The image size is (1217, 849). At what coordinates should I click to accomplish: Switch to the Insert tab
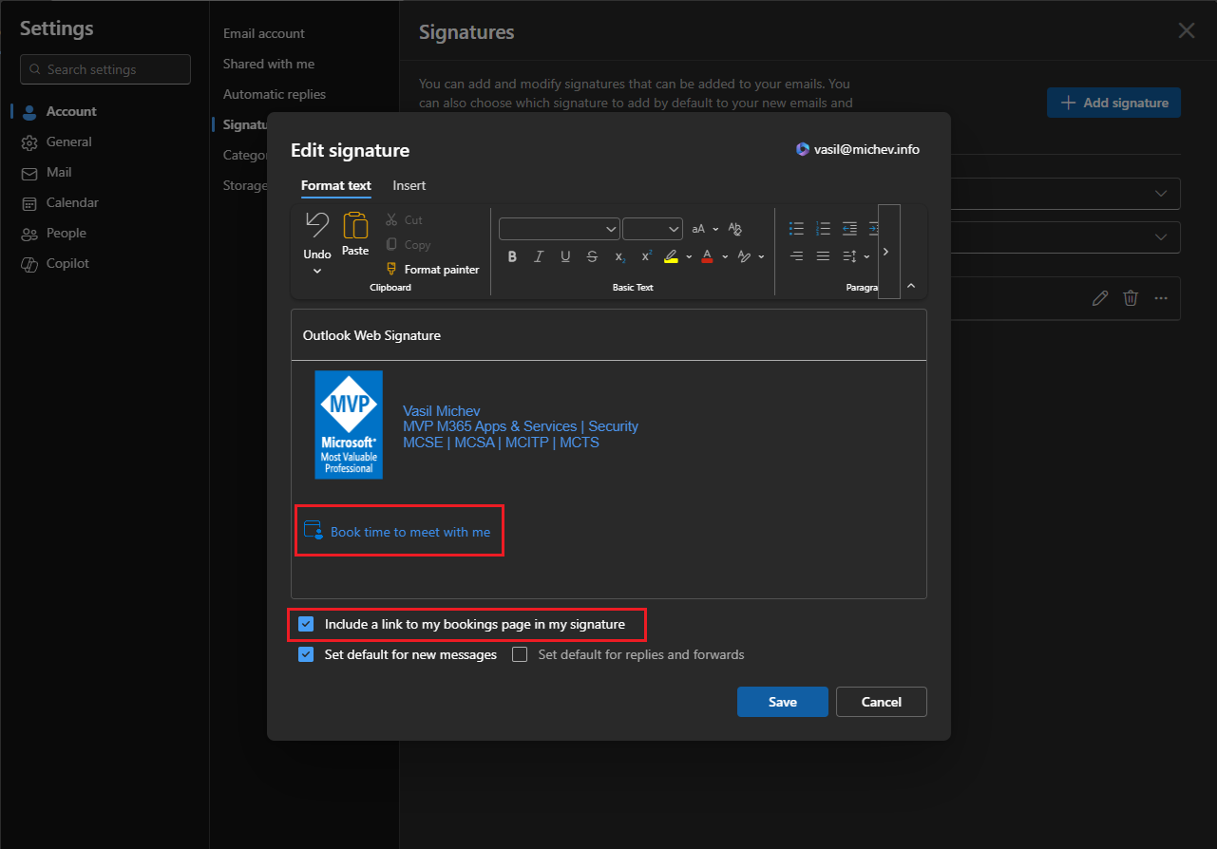coord(409,185)
